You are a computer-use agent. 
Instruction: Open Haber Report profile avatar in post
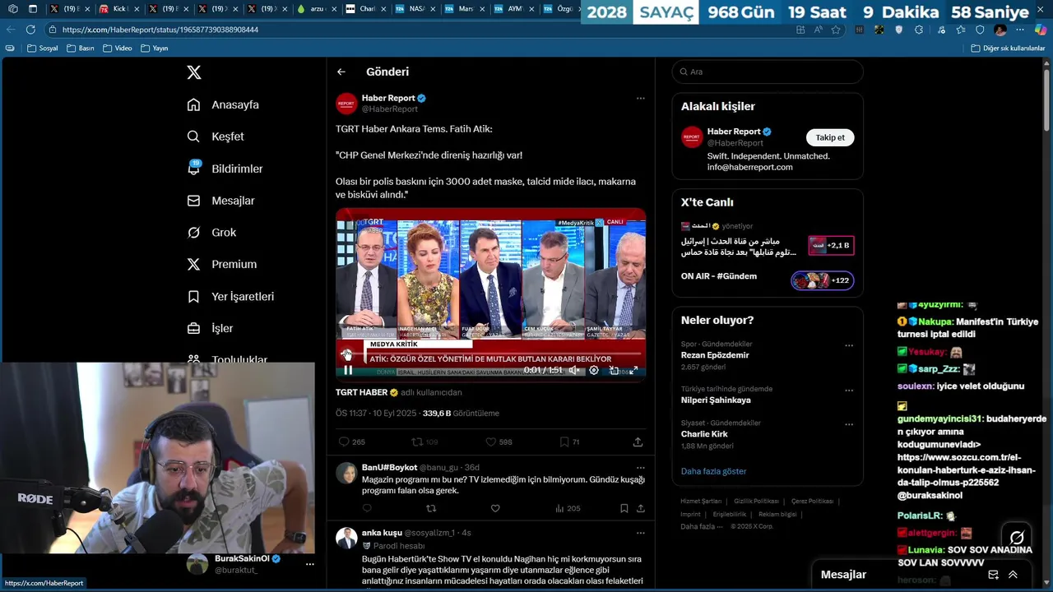pyautogui.click(x=346, y=103)
